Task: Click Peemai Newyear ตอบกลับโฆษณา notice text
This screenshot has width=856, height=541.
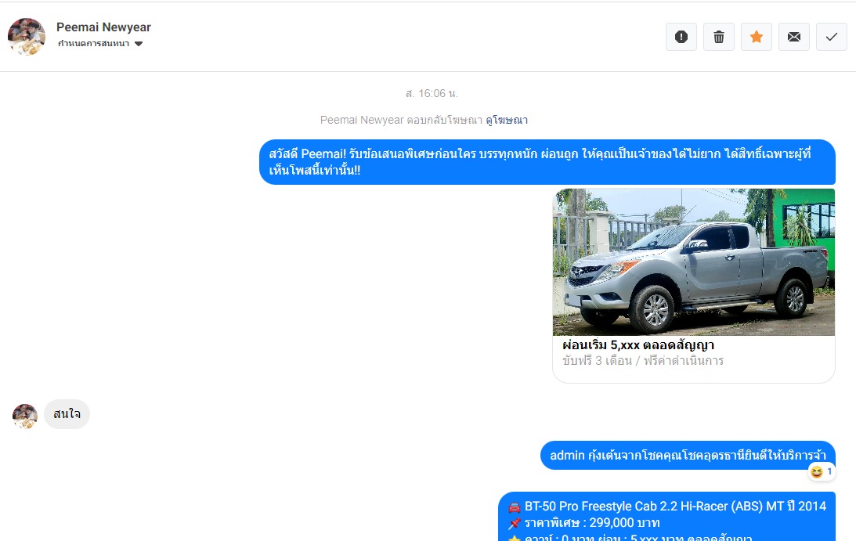Action: coord(401,120)
